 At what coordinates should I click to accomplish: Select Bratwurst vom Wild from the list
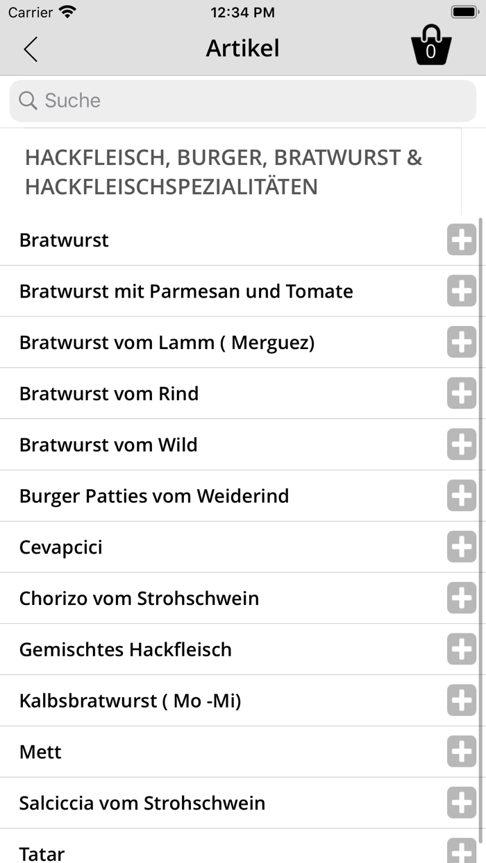pyautogui.click(x=208, y=445)
